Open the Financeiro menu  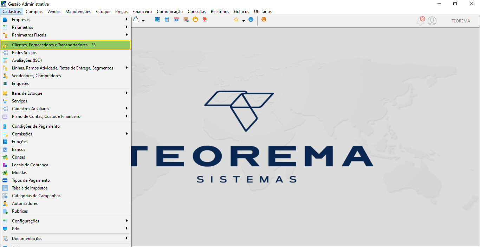pyautogui.click(x=142, y=12)
